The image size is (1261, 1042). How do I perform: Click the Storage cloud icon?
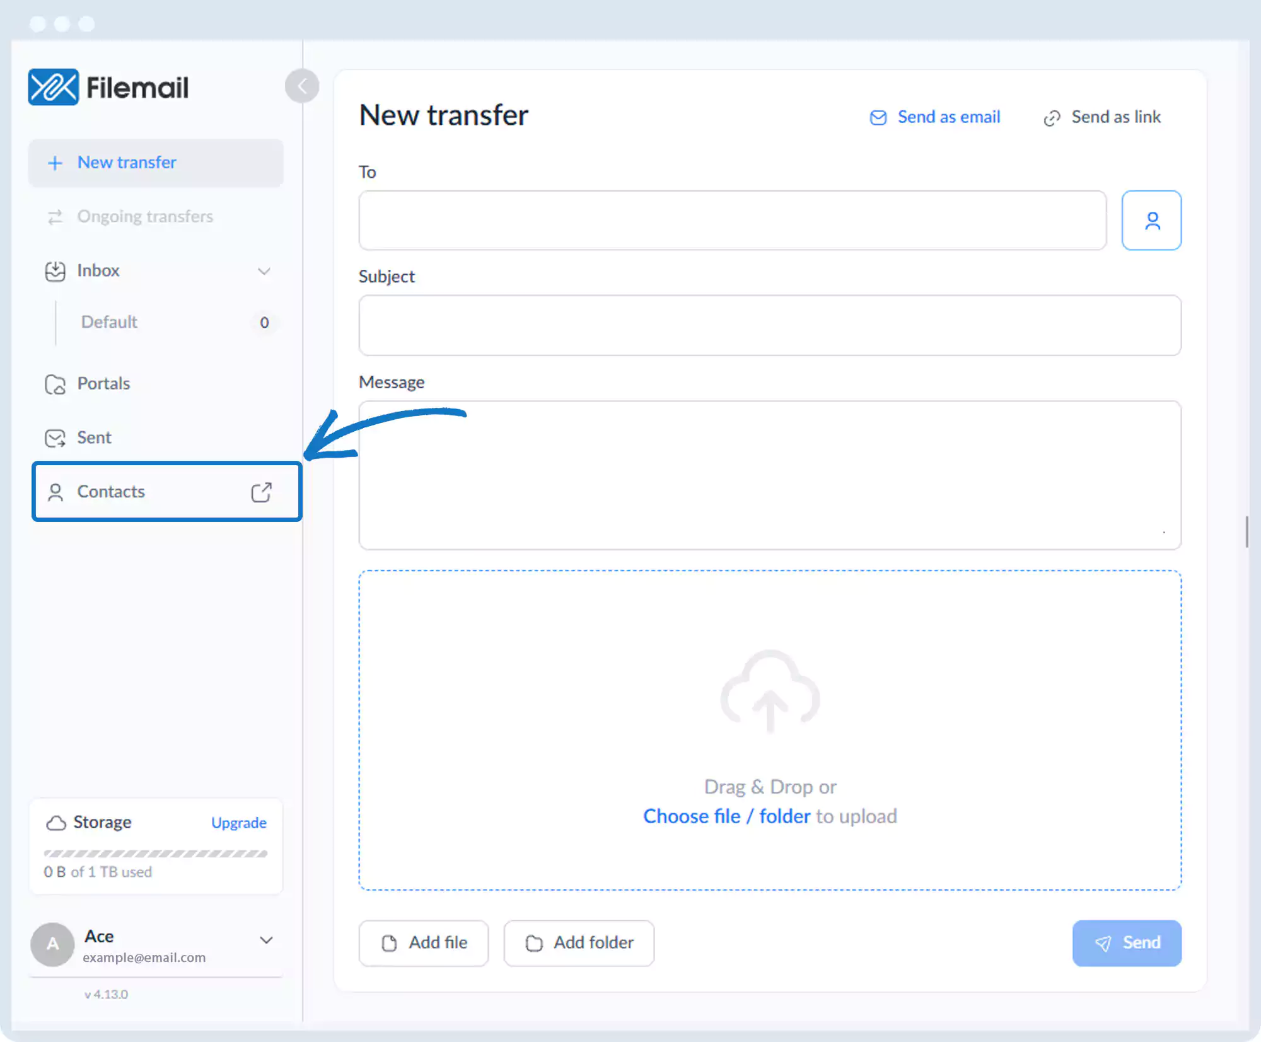pyautogui.click(x=55, y=823)
